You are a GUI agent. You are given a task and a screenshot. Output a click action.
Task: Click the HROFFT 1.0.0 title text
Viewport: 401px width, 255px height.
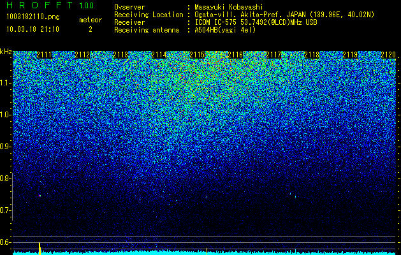click(x=50, y=5)
